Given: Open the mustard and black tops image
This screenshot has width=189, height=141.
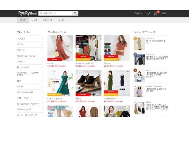Looking at the screenshot, I should point(117,111).
